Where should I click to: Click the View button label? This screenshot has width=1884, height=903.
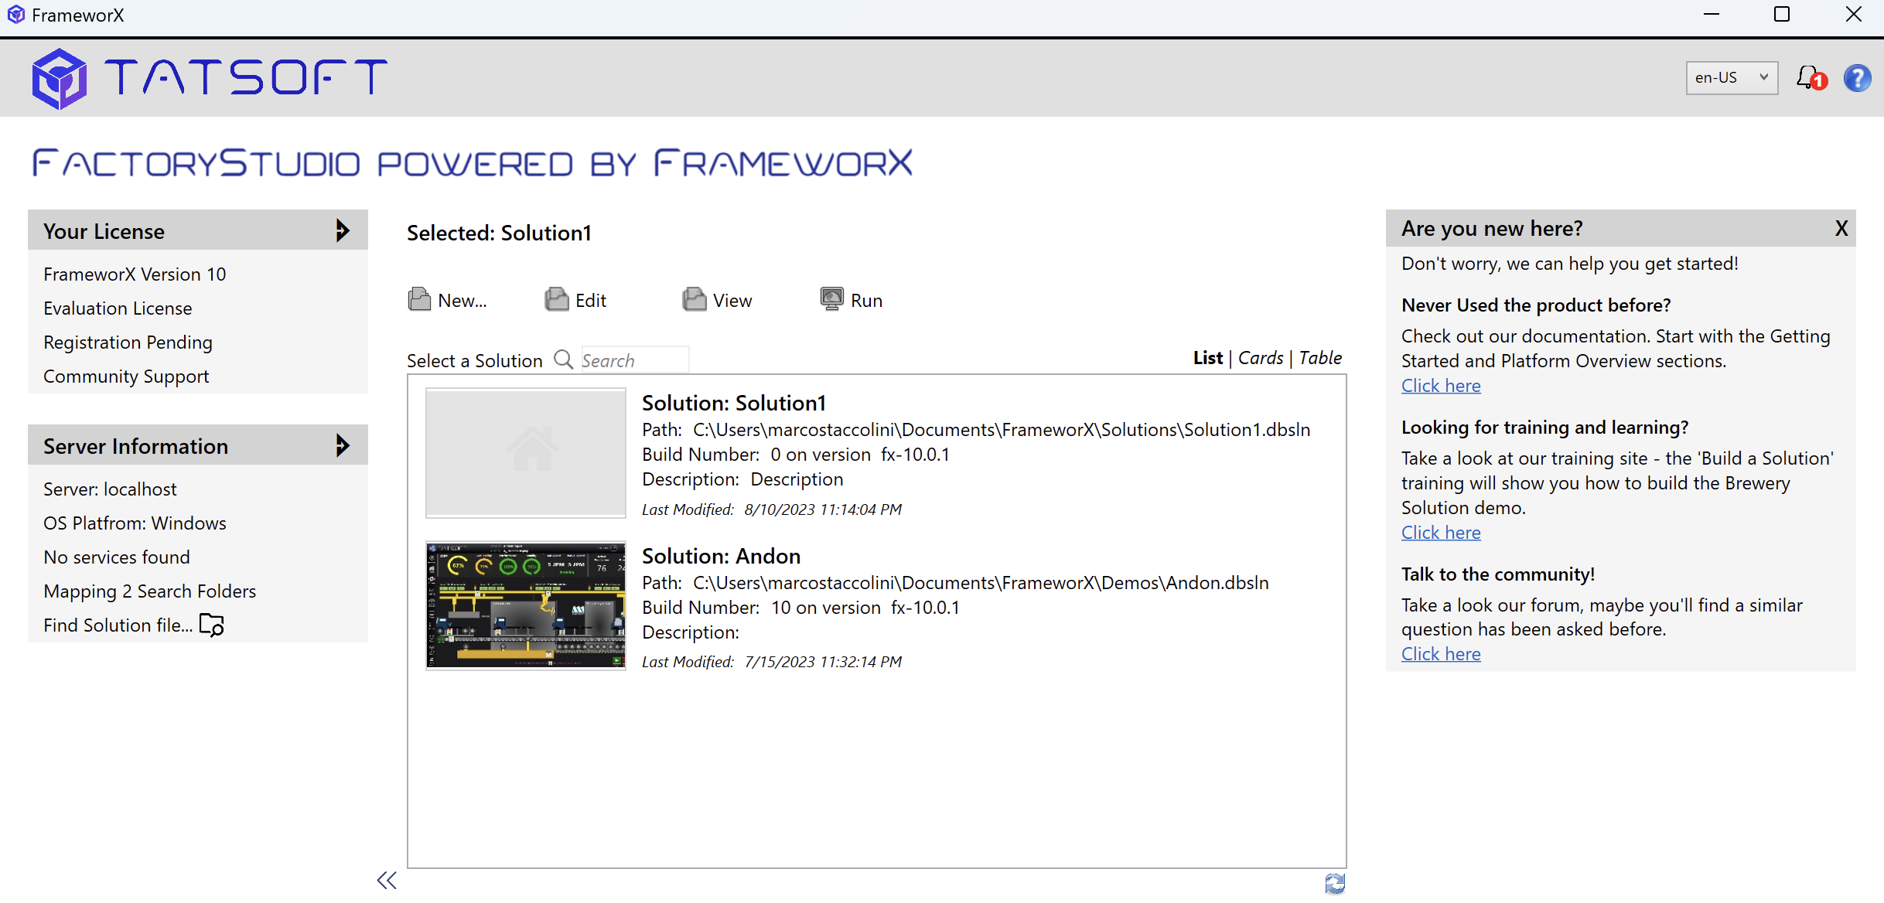732,300
